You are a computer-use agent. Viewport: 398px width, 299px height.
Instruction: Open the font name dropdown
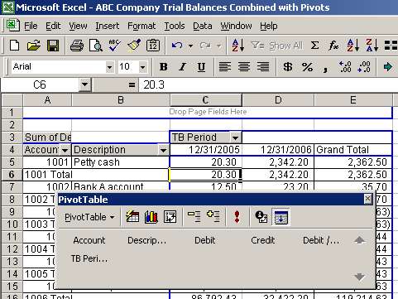[x=109, y=67]
